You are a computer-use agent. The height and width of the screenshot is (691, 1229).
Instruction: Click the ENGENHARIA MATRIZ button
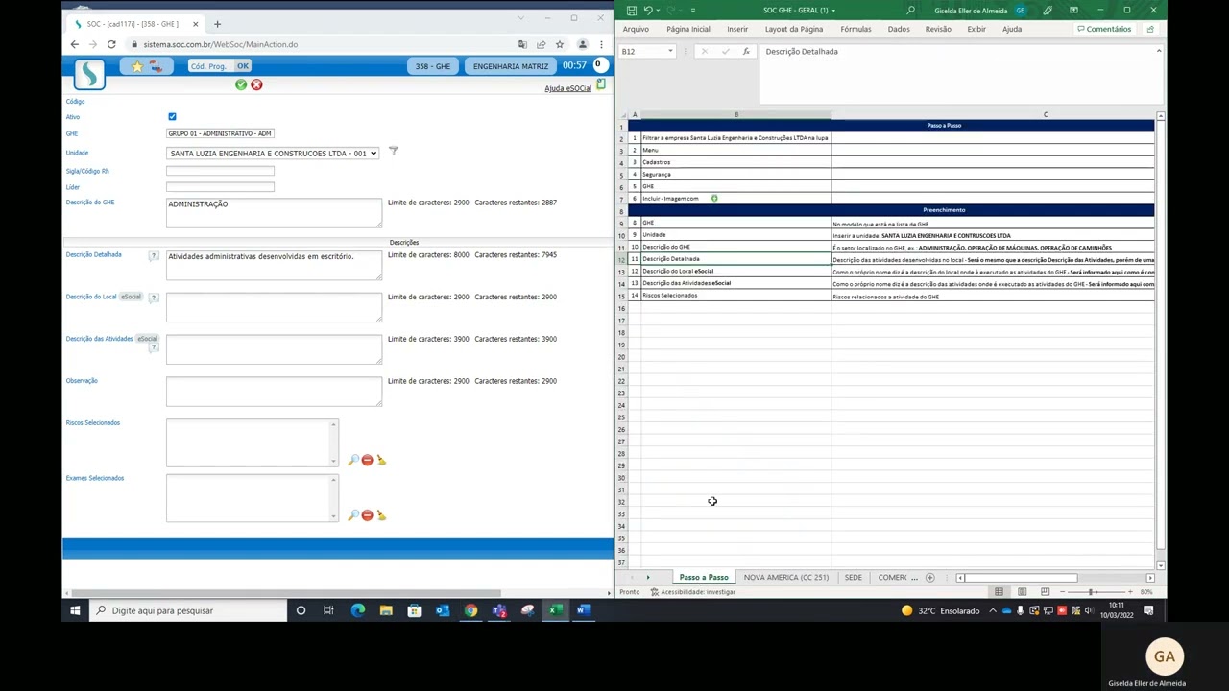coord(511,66)
